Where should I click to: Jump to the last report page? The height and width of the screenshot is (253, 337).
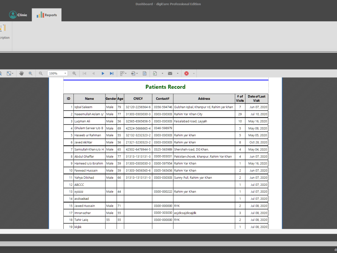(x=112, y=73)
